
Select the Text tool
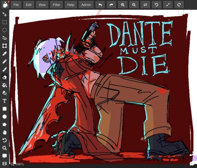(x=4, y=101)
